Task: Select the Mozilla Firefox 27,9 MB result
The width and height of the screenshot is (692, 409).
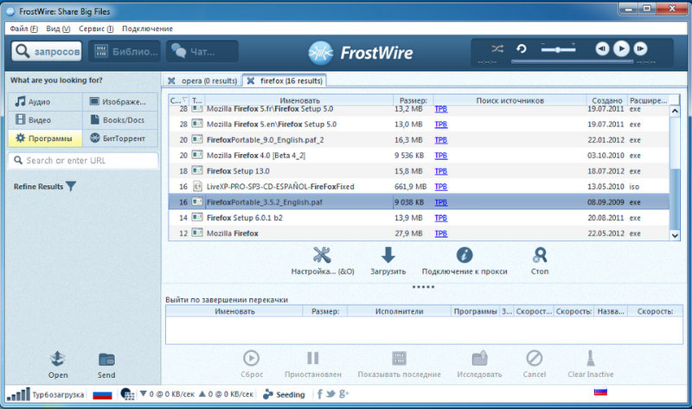Action: click(419, 233)
